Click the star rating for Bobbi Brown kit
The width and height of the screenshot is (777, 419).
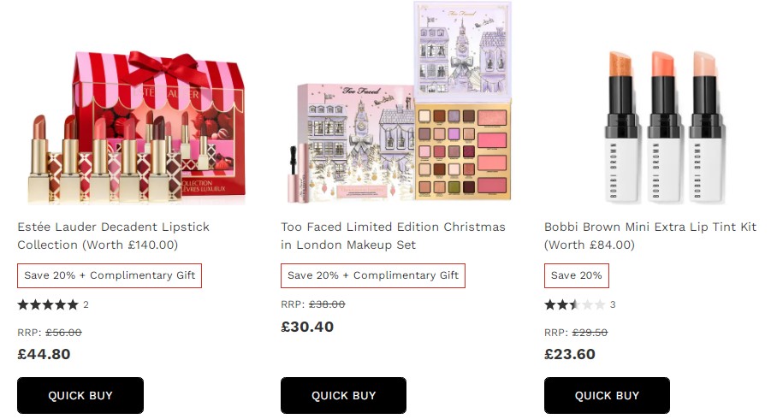click(574, 304)
